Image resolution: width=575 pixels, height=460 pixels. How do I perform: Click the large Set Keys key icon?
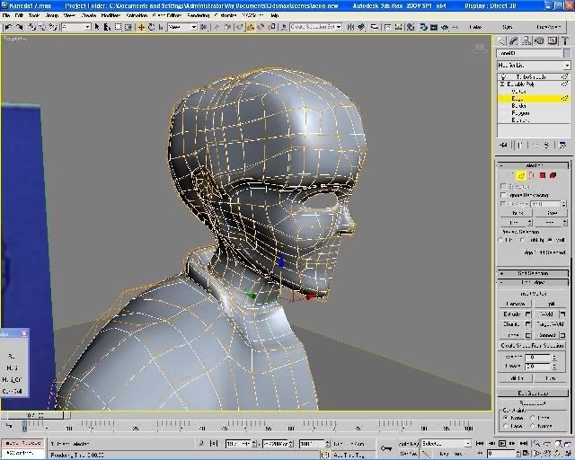(x=385, y=447)
